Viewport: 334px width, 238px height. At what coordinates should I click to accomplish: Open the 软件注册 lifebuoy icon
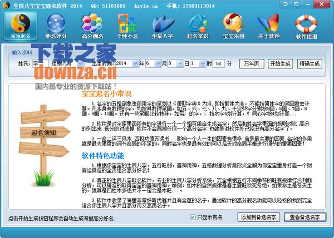pos(306,26)
